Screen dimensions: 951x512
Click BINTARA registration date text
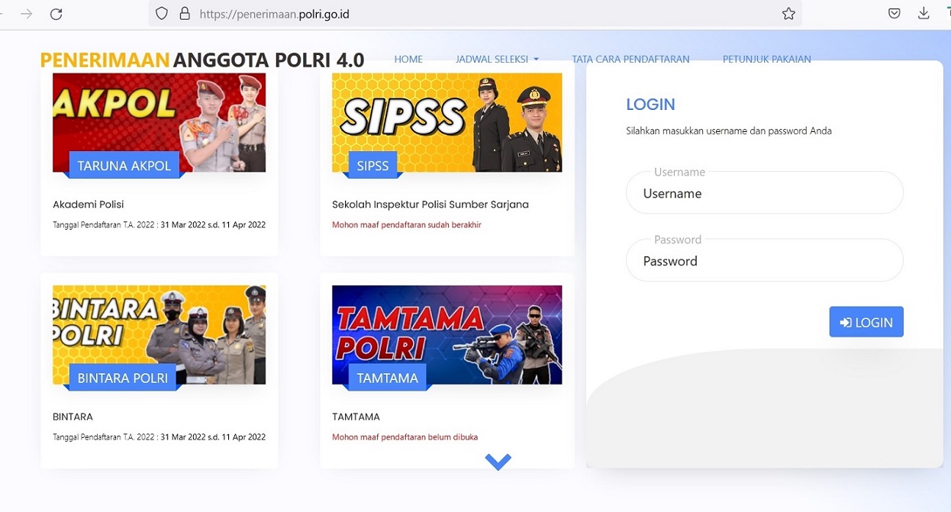[x=159, y=437]
